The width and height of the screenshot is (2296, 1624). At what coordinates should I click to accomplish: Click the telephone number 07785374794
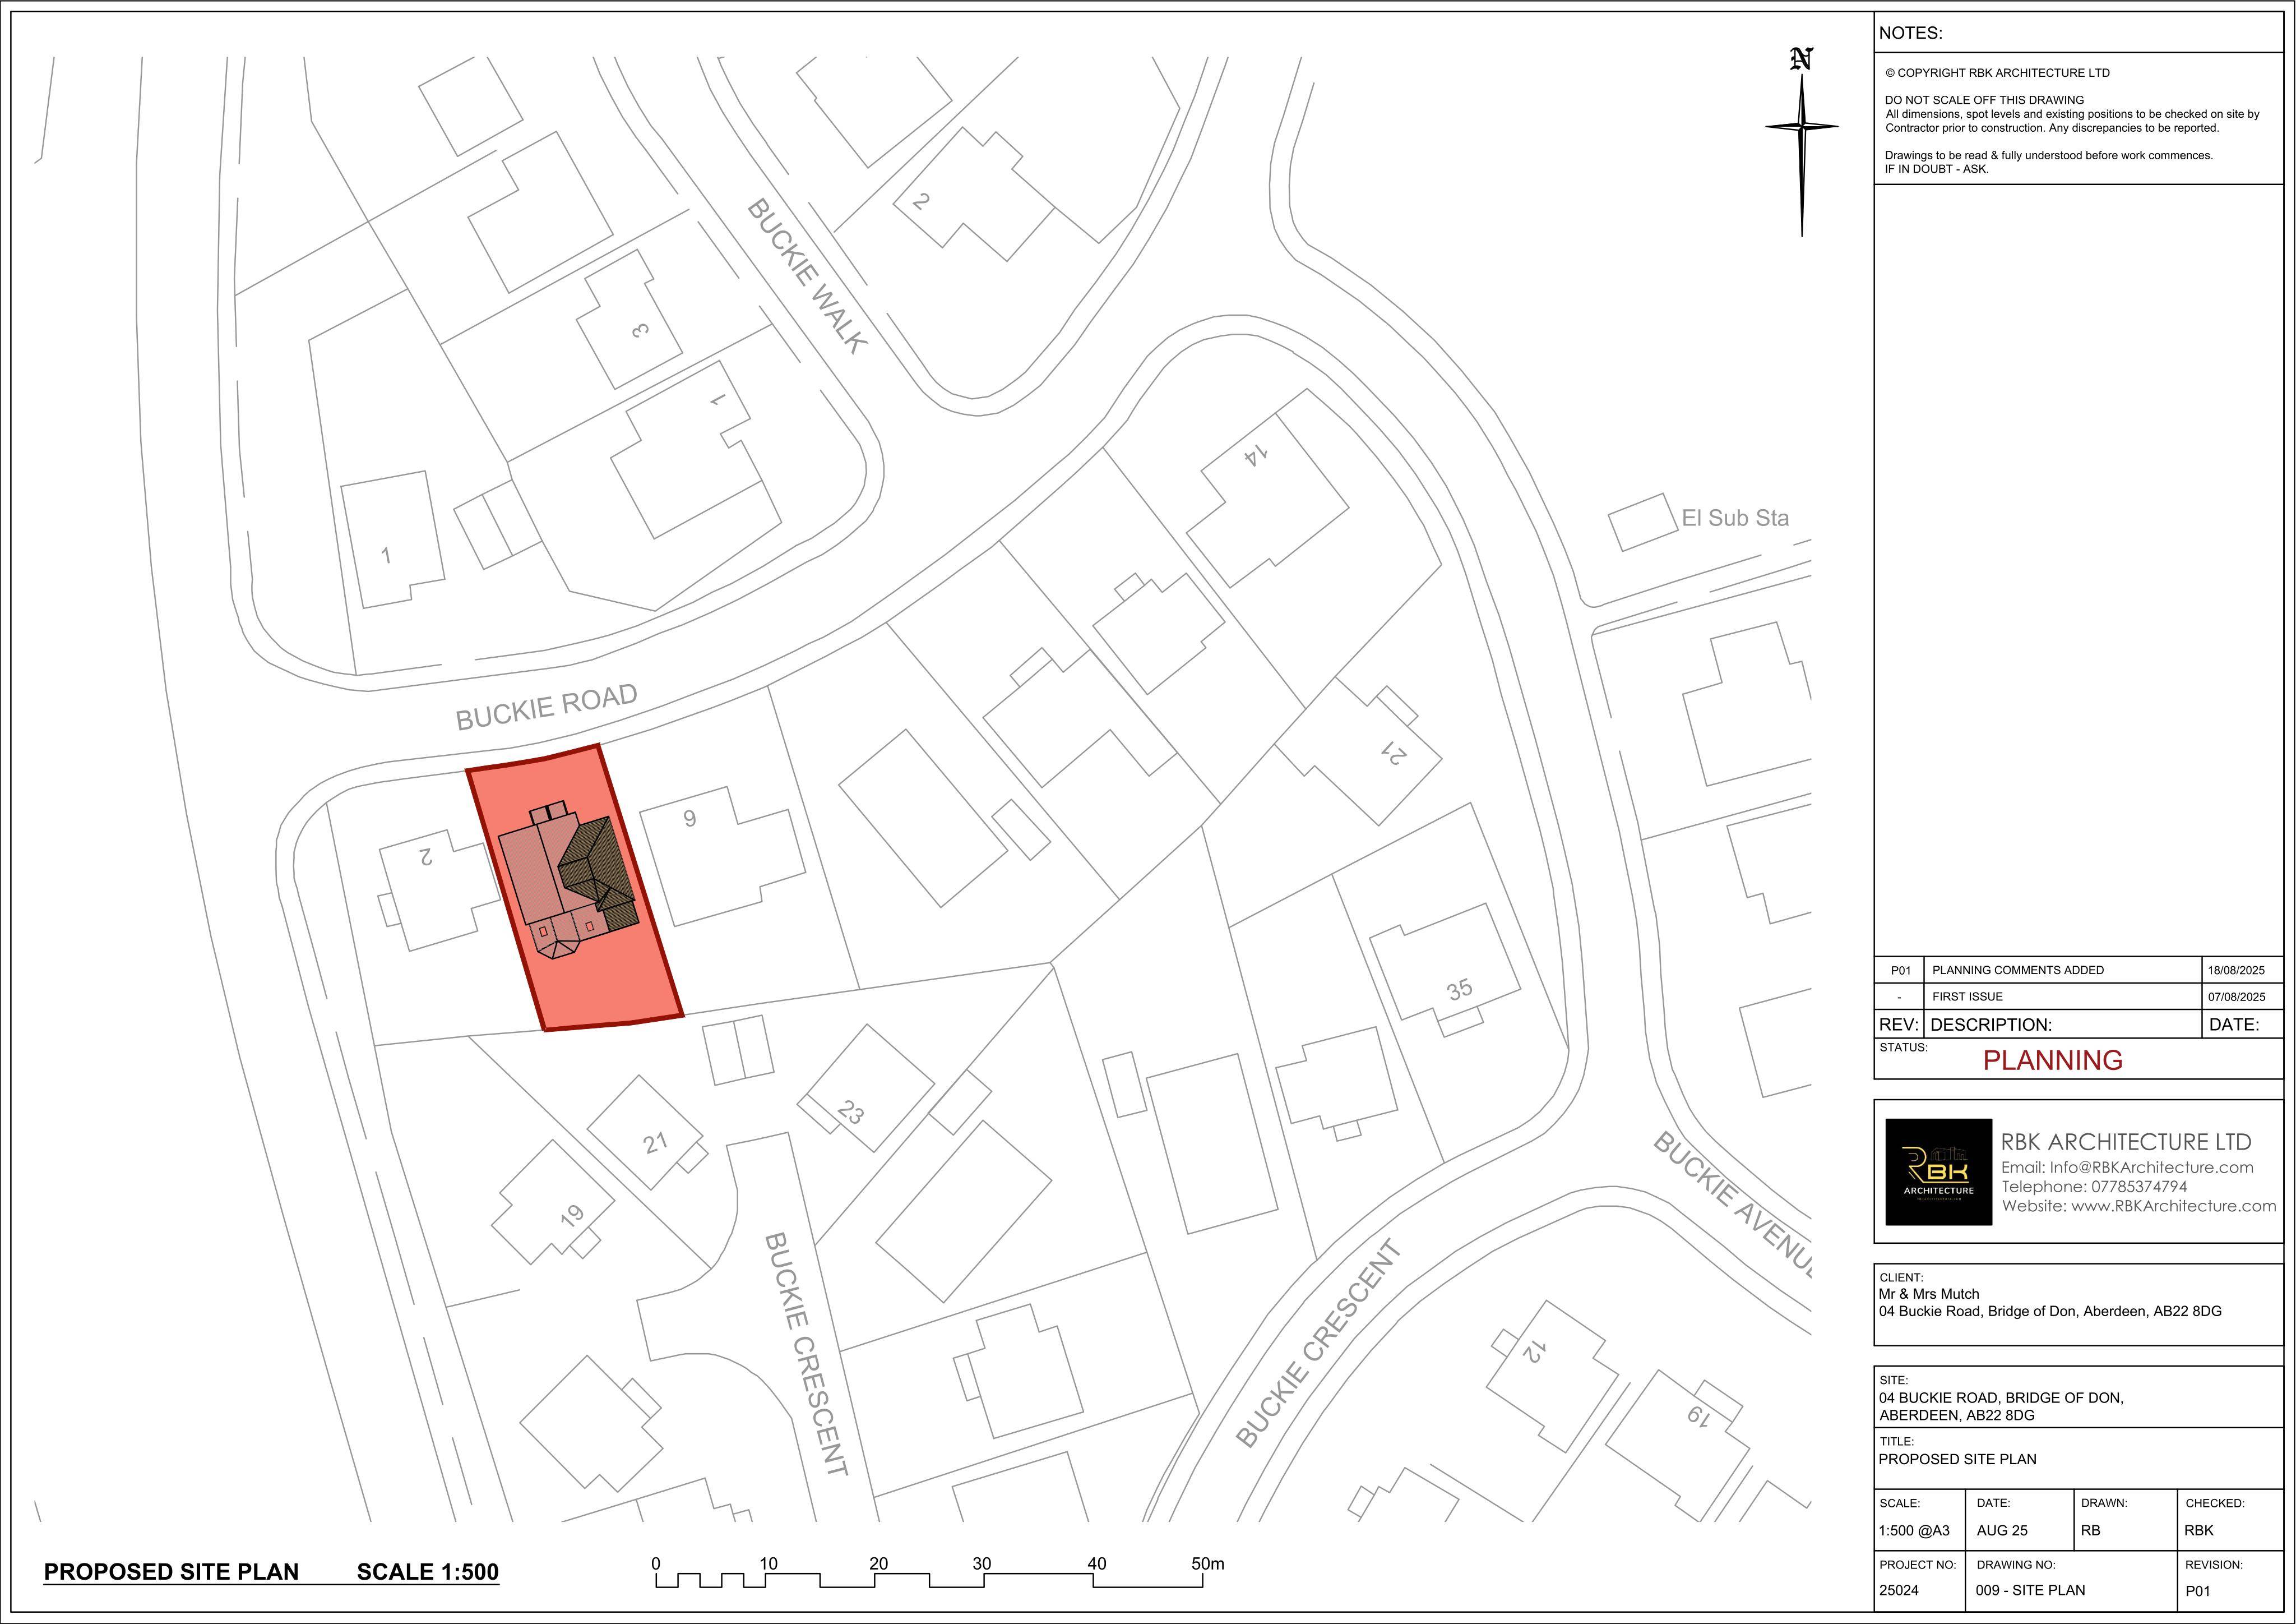(x=2139, y=1187)
